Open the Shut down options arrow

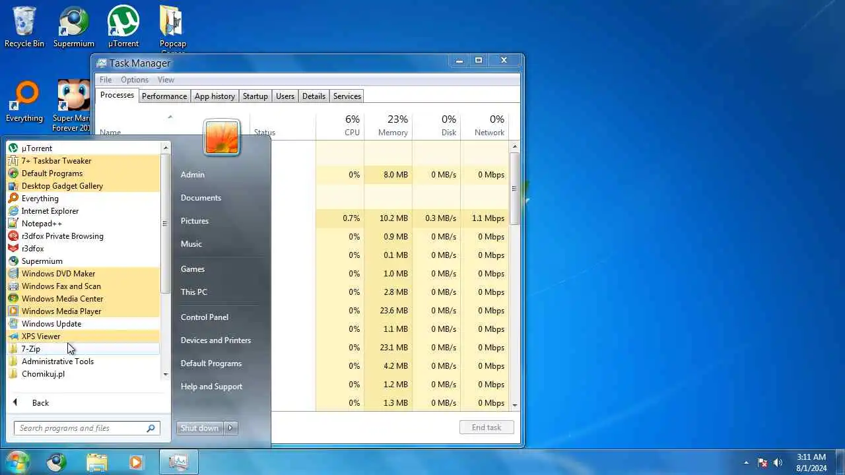(x=231, y=428)
